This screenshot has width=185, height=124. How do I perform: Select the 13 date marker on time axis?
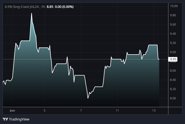(x=154, y=110)
